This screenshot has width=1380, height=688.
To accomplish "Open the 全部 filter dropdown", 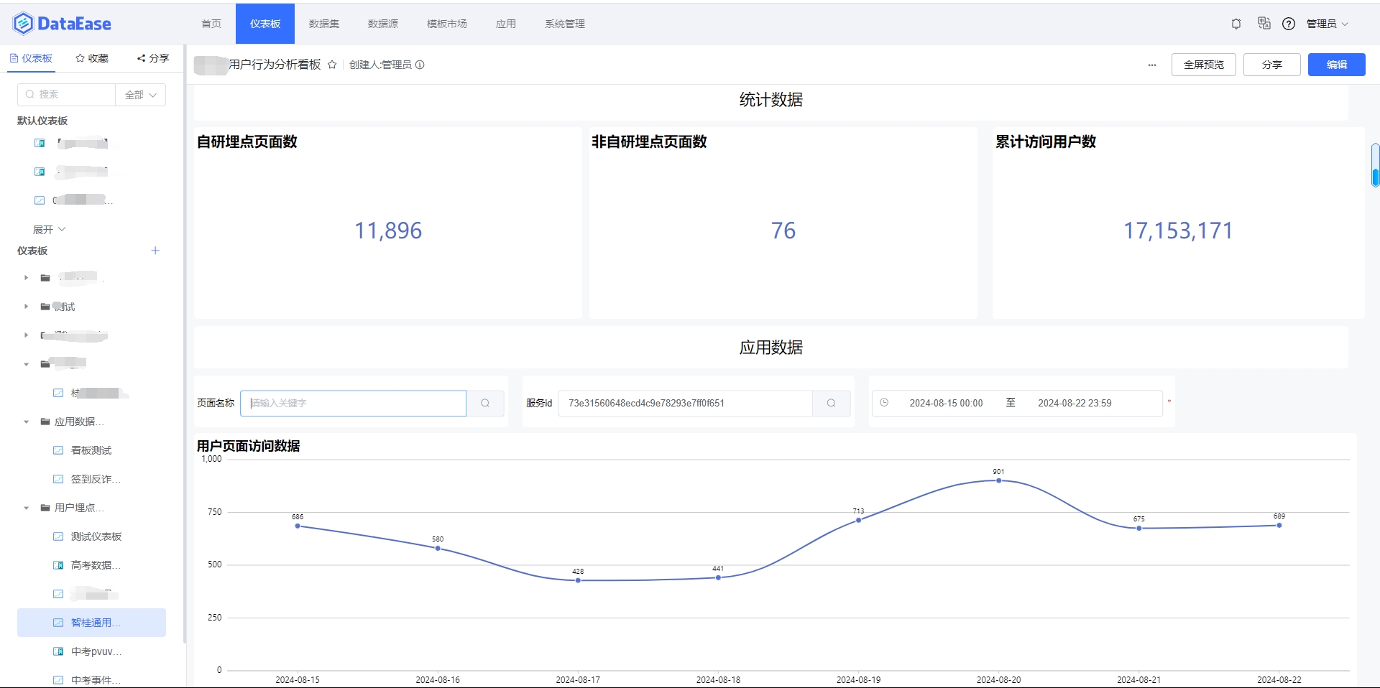I will 140,95.
